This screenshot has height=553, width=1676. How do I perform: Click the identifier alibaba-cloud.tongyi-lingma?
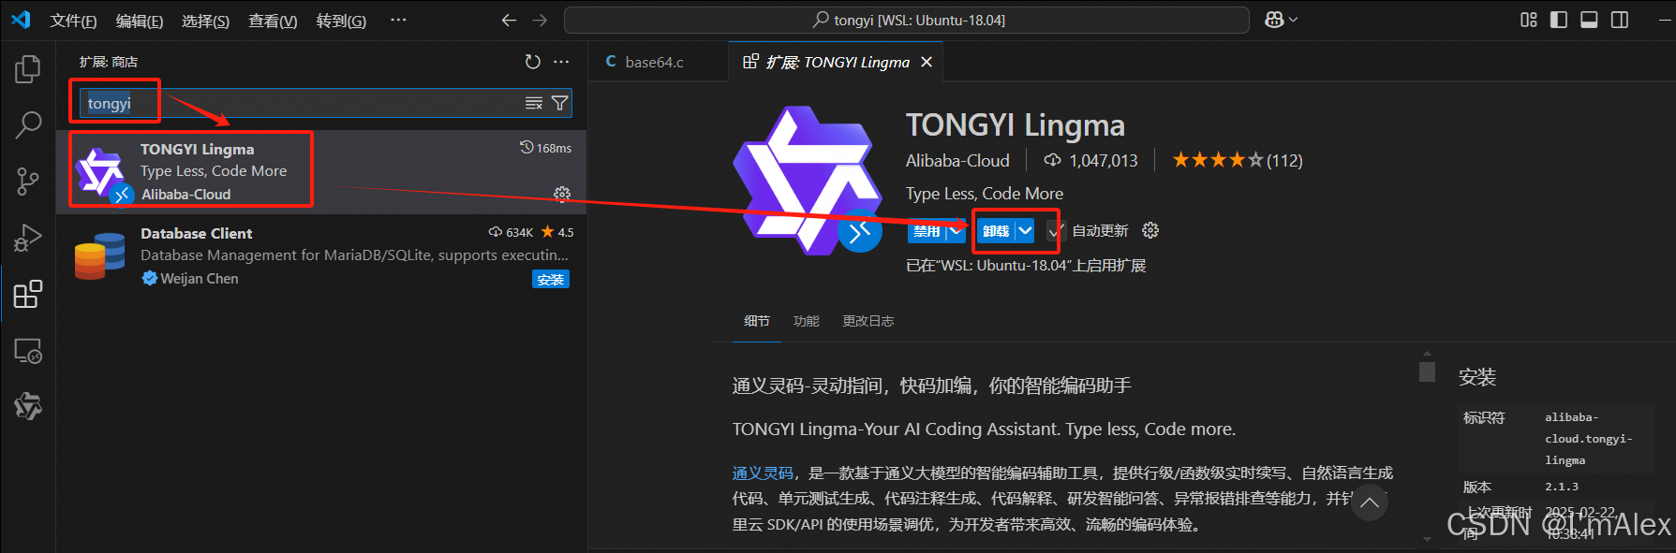point(1589,438)
